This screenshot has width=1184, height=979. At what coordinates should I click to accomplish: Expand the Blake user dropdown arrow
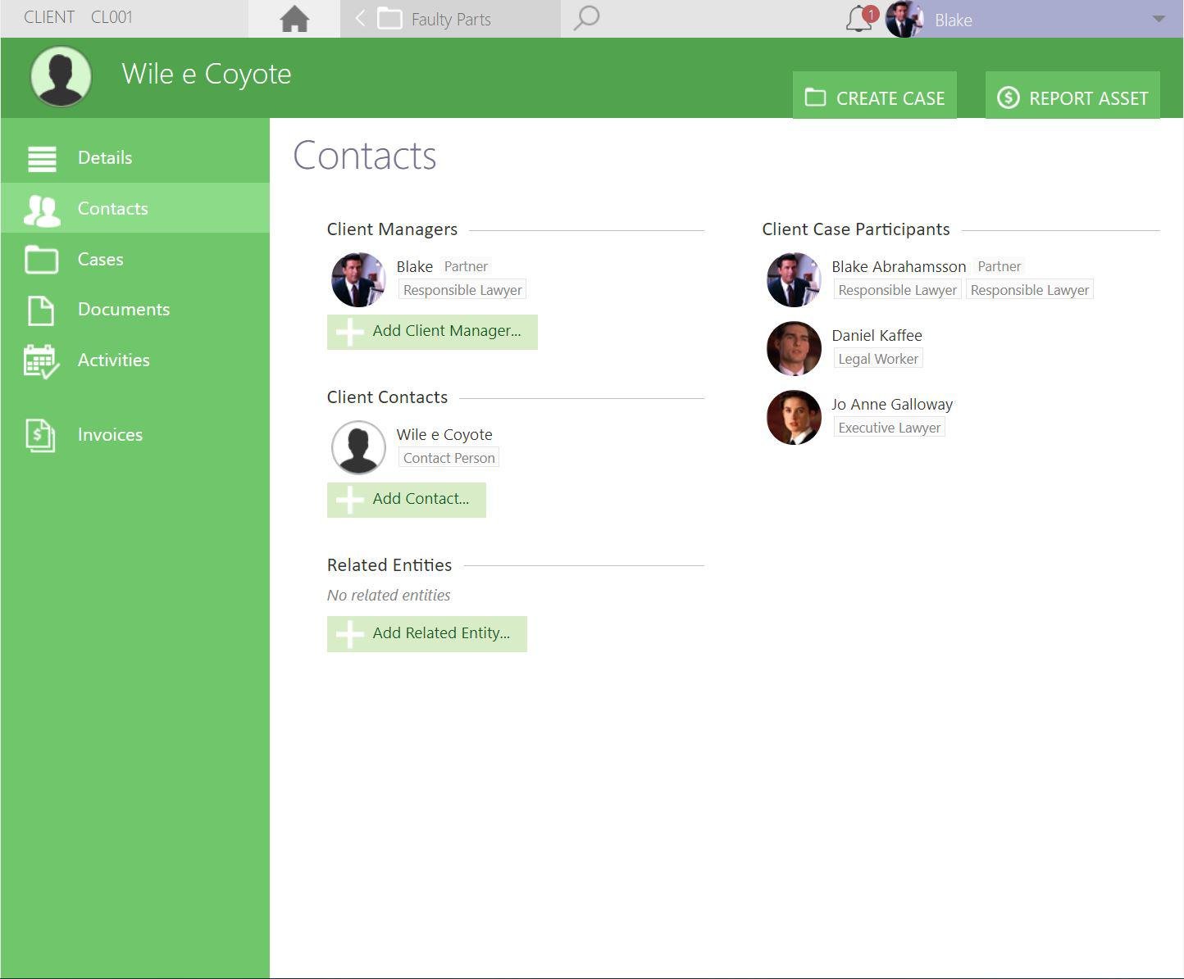tap(1159, 19)
